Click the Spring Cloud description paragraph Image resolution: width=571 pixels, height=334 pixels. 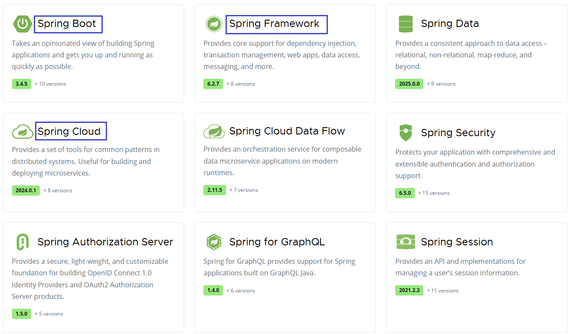click(x=86, y=161)
